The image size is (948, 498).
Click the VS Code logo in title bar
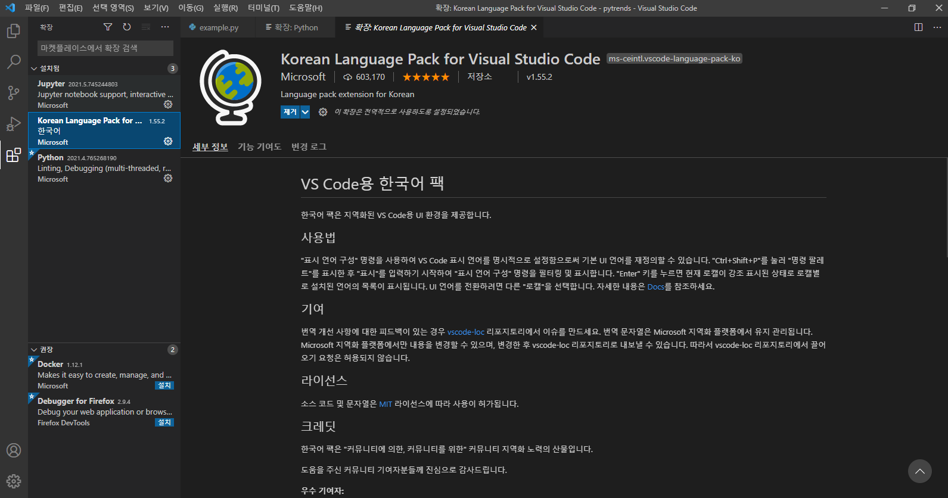point(10,8)
